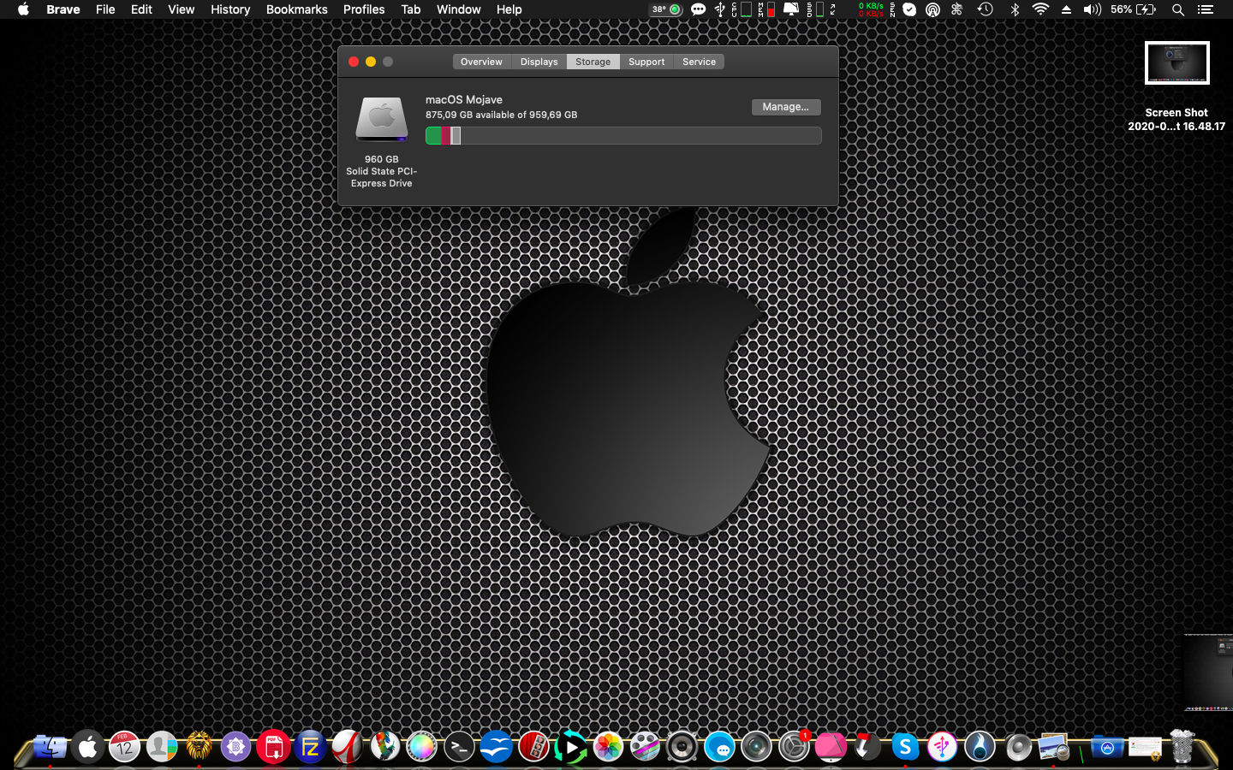
Task: Open the Profiles menu
Action: coord(364,9)
